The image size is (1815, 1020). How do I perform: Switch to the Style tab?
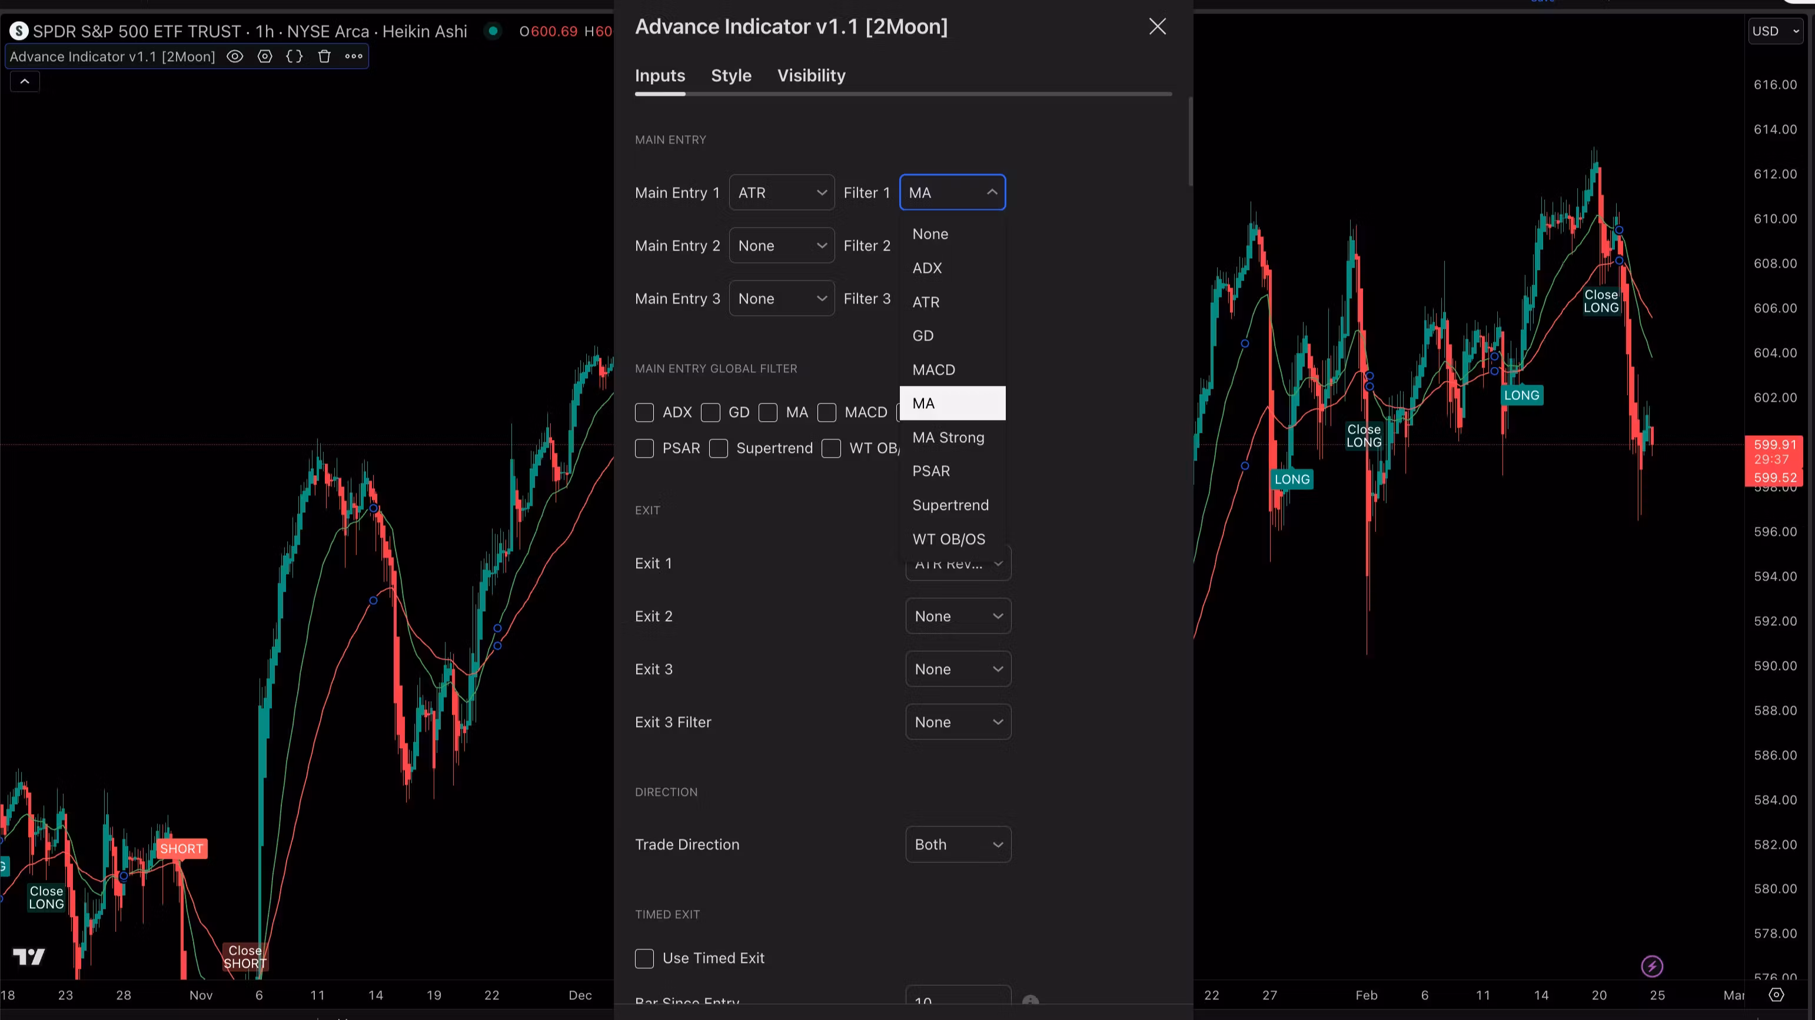[731, 75]
